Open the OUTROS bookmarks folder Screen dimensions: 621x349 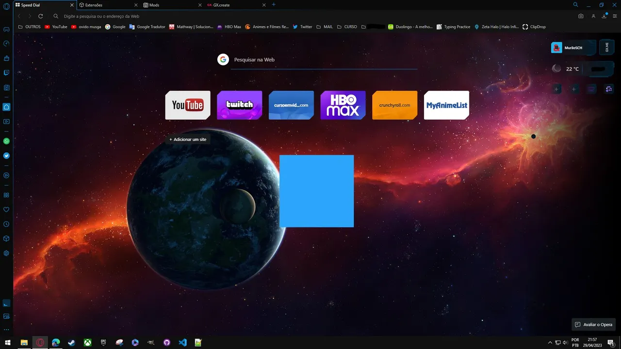pyautogui.click(x=30, y=27)
